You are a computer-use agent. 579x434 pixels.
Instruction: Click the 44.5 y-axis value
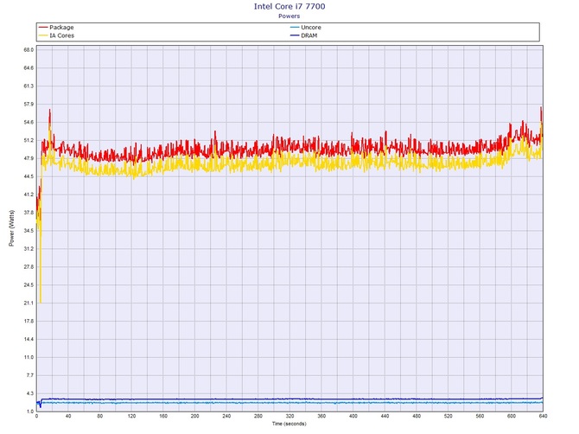tap(29, 176)
